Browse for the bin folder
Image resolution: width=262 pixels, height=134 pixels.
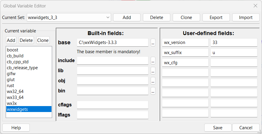(x=153, y=91)
